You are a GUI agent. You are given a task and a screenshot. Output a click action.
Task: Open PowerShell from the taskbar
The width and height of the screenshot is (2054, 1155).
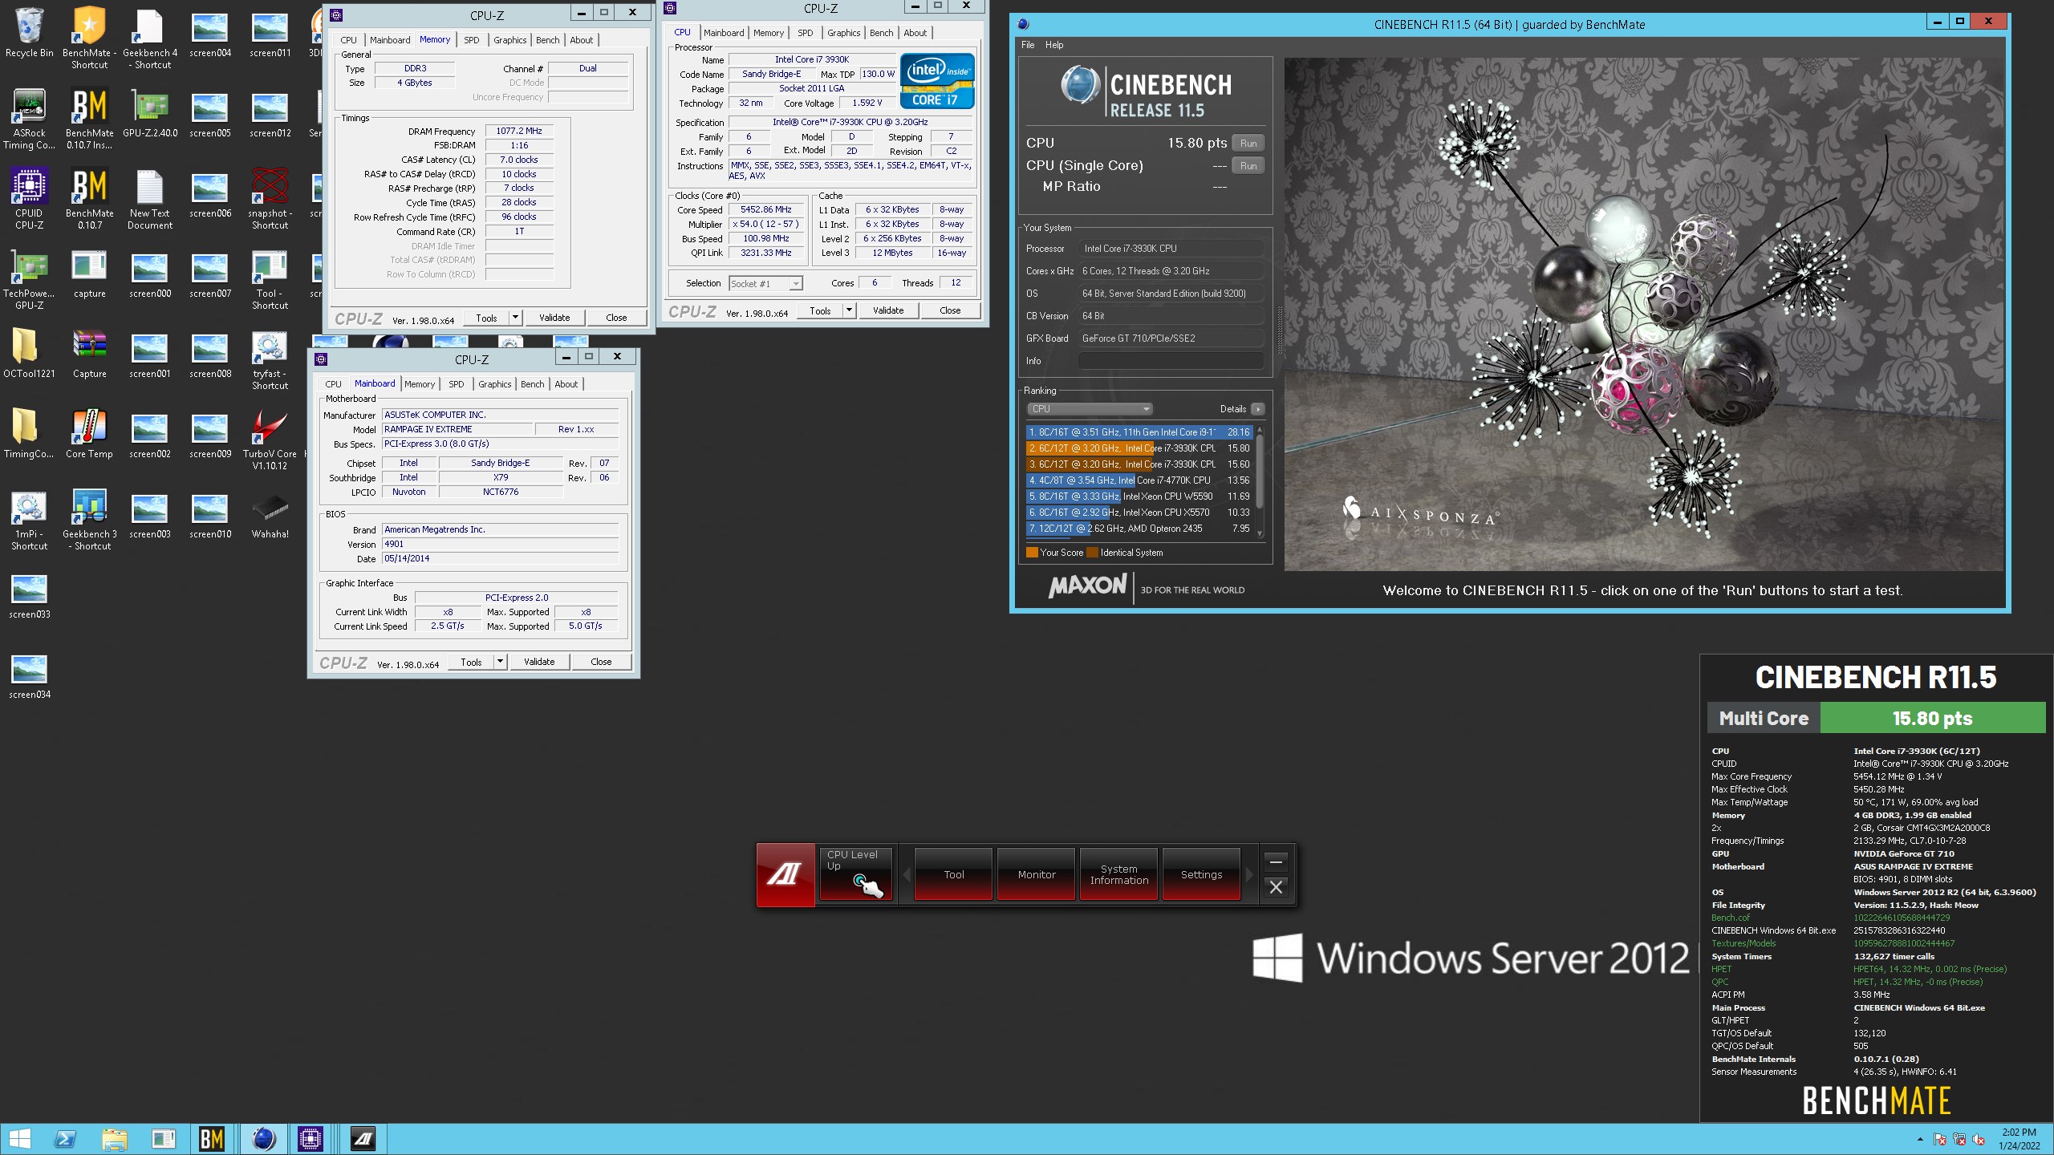[65, 1139]
